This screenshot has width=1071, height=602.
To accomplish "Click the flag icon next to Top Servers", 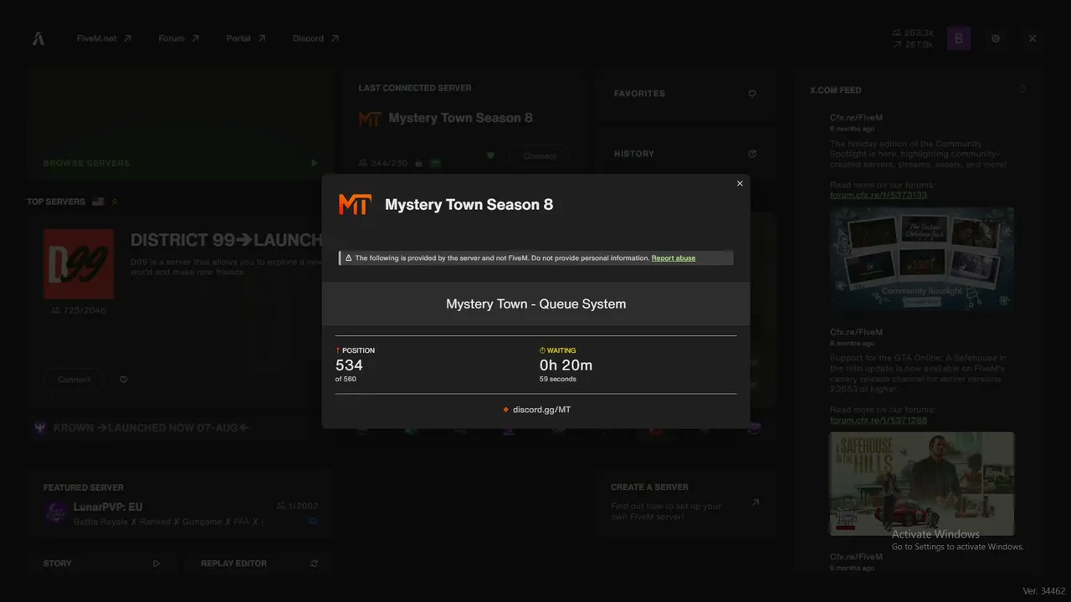I will (x=98, y=202).
